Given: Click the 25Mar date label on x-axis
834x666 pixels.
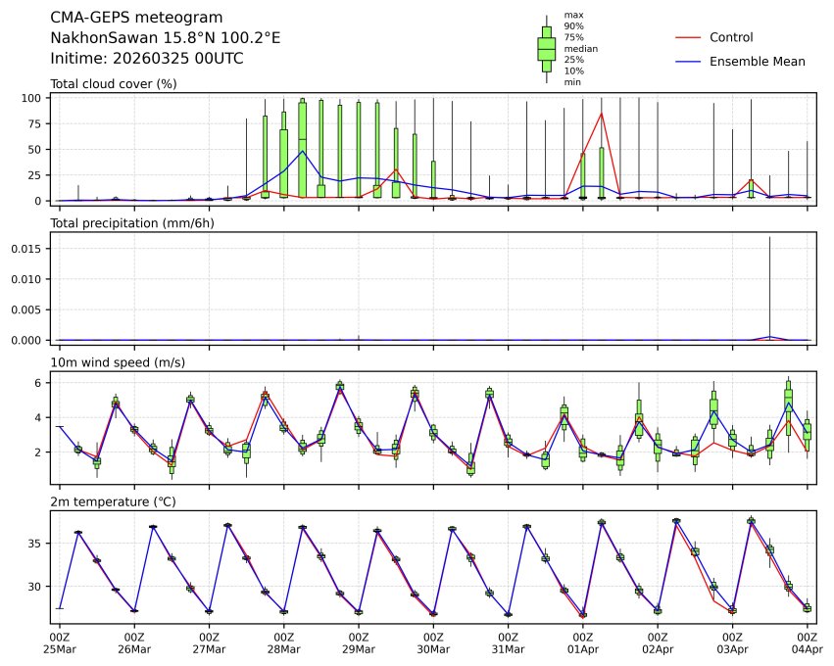Looking at the screenshot, I should click(60, 648).
